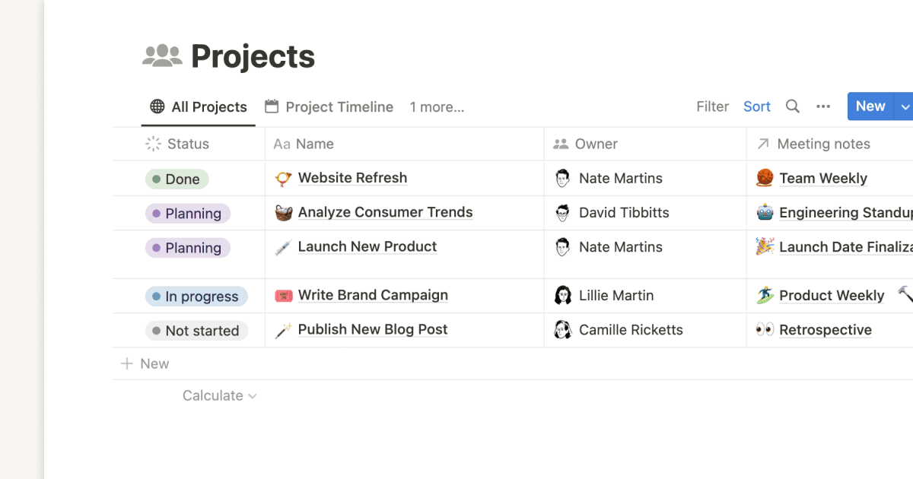Open the Calculate dropdown

click(219, 395)
